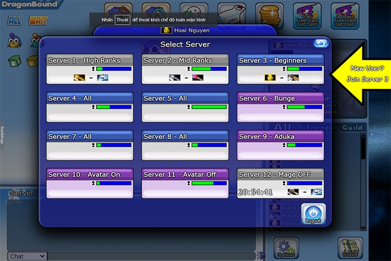This screenshot has height=261, width=391.
Task: Refresh the server list with arrow icon
Action: 321,43
